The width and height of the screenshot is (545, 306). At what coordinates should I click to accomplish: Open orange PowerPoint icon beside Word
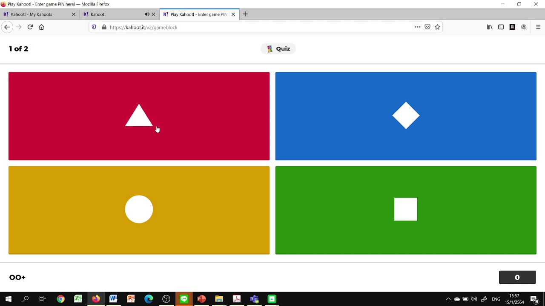[x=131, y=299]
